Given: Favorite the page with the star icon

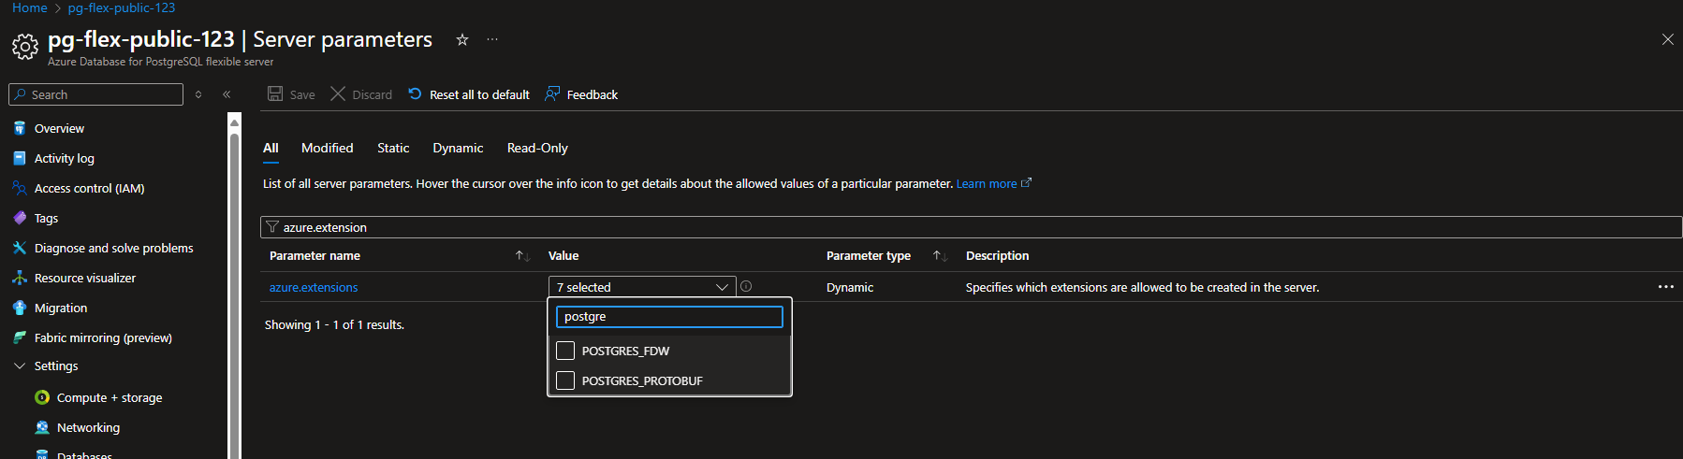Looking at the screenshot, I should click(461, 39).
